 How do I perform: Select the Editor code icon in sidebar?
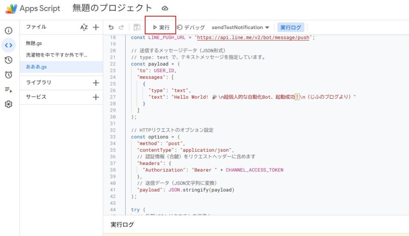coord(8,46)
